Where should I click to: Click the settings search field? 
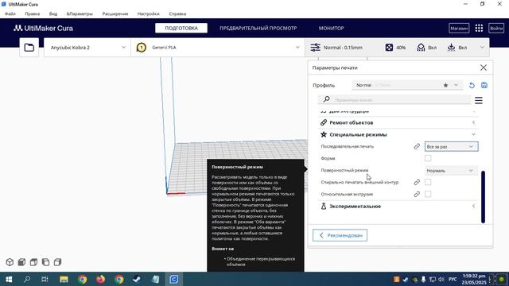click(394, 99)
